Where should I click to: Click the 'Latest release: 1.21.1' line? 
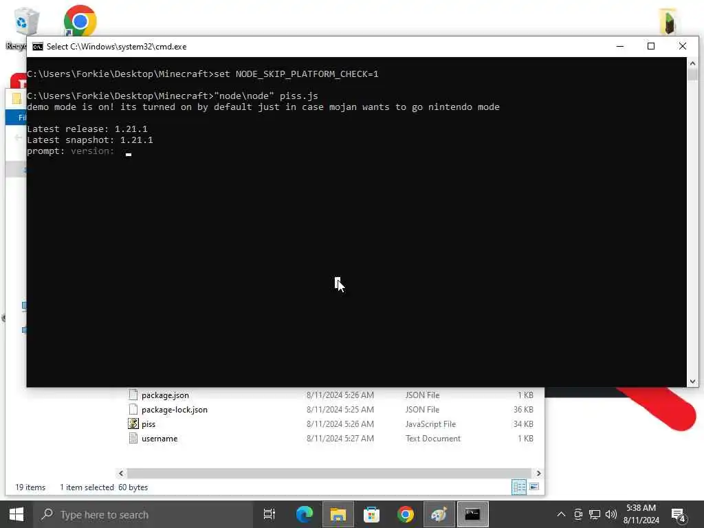87,129
